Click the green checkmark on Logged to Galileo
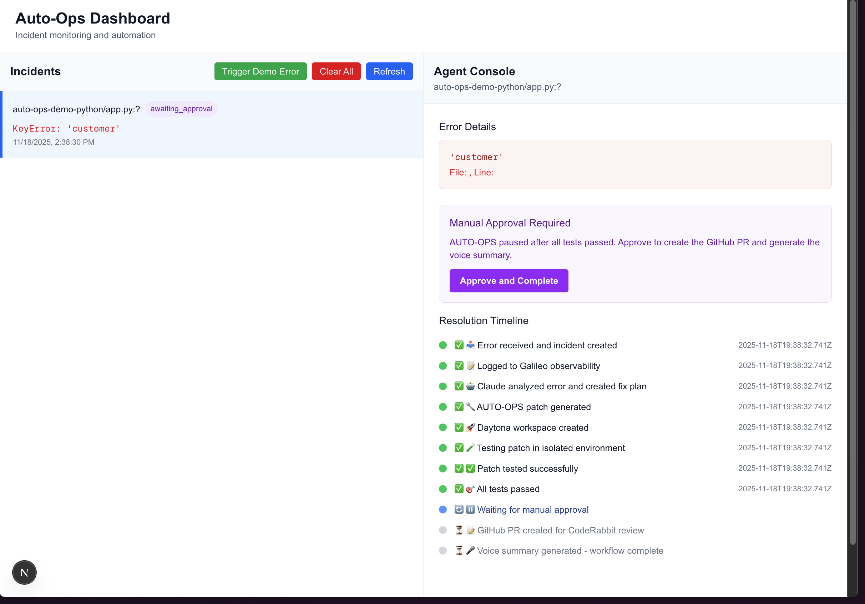The height and width of the screenshot is (604, 865). [x=459, y=366]
